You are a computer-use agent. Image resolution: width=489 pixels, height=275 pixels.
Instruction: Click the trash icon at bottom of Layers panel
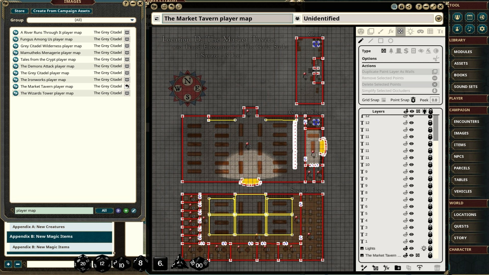click(x=438, y=268)
